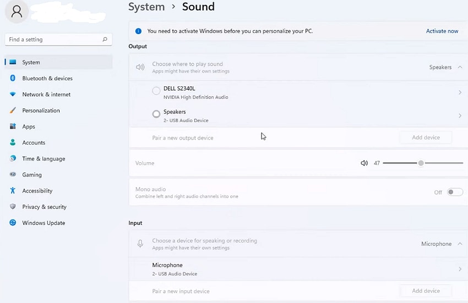
Task: Click the Windows Update icon
Action: pyautogui.click(x=13, y=223)
